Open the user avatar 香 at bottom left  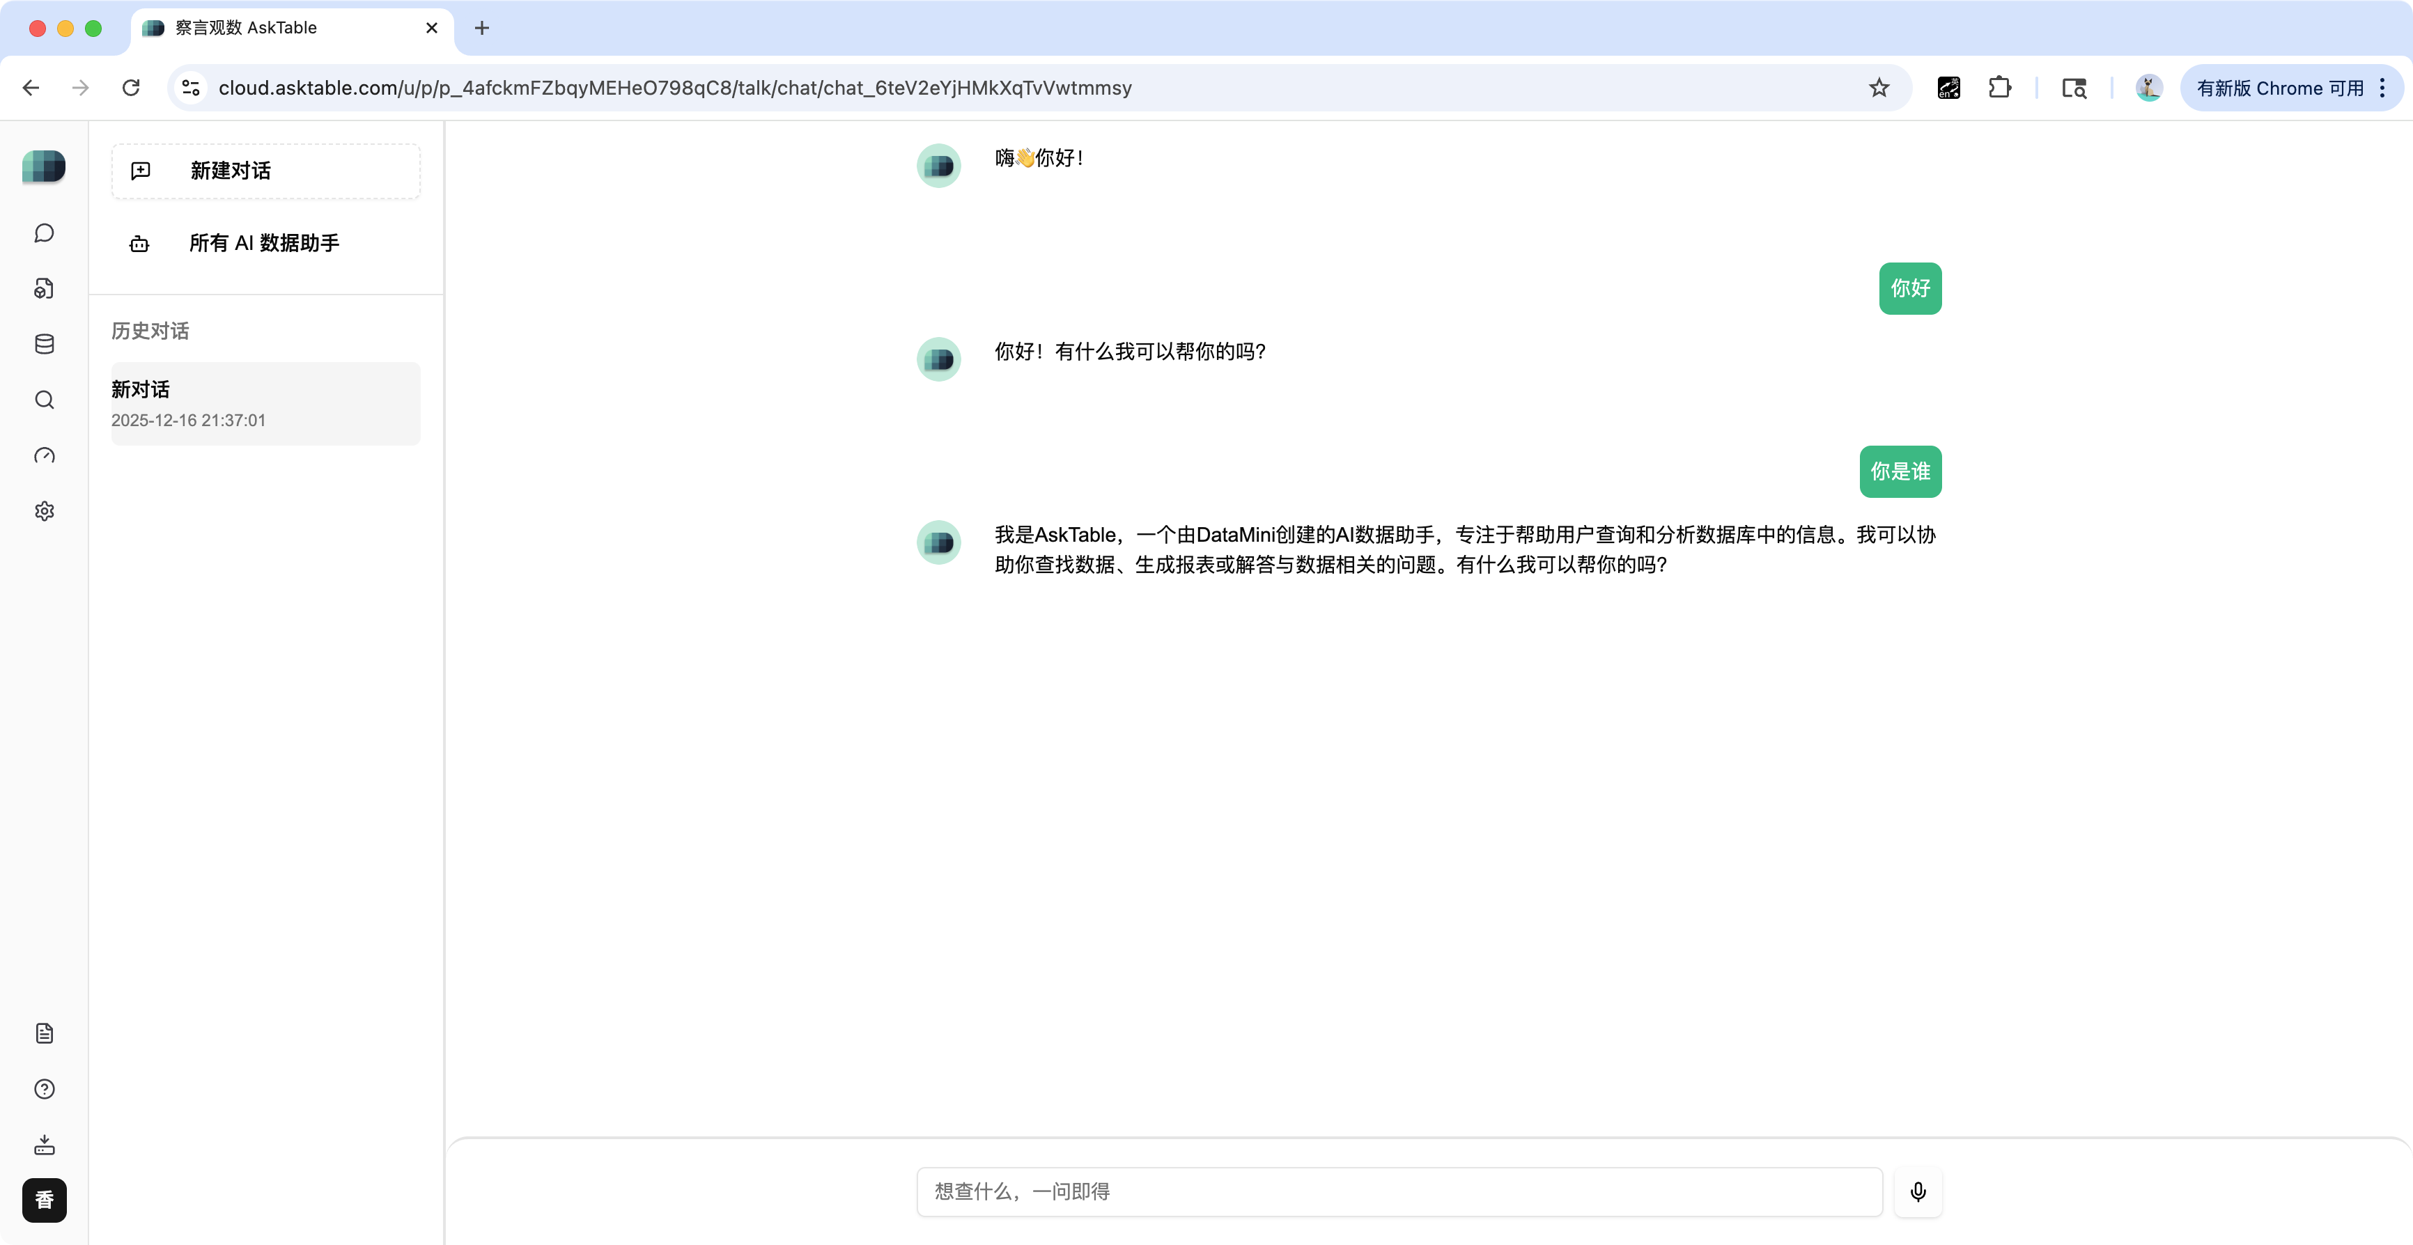(x=44, y=1200)
